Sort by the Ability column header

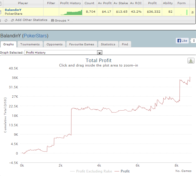(x=168, y=3)
